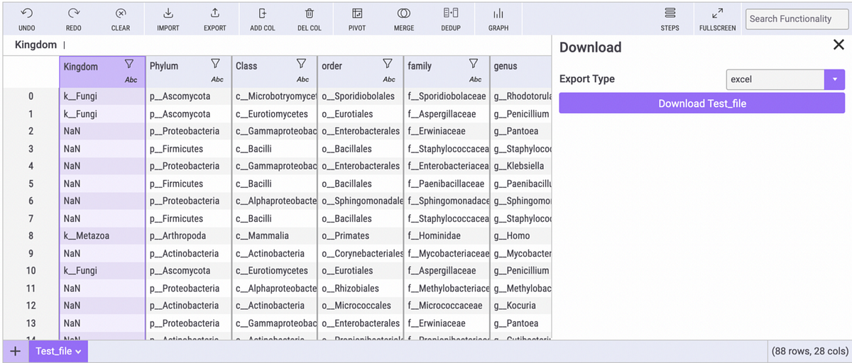
Task: Click the Search Functionality field
Action: [795, 19]
